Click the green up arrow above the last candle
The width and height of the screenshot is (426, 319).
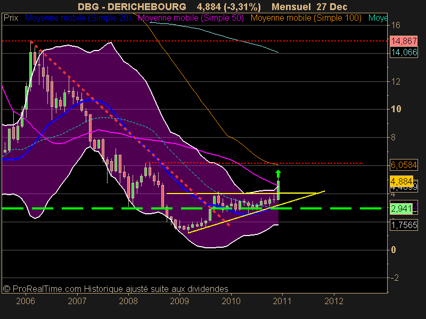tap(278, 173)
